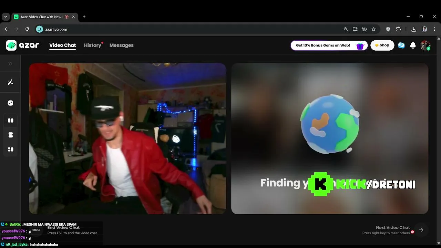
Task: Click the Next Video Chat arrow
Action: [421, 230]
